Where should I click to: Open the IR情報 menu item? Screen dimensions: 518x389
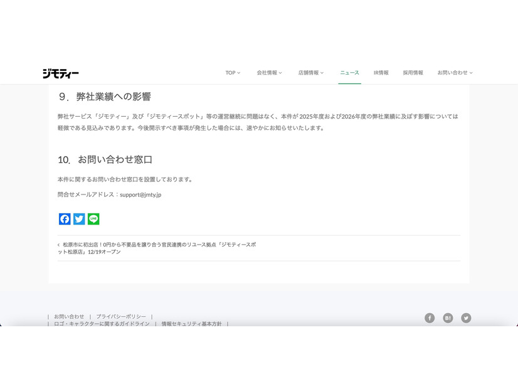coord(381,73)
